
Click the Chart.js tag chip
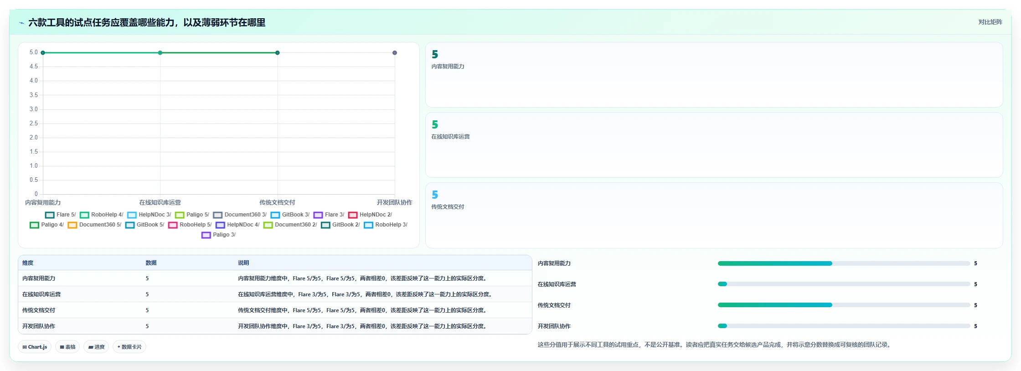[35, 347]
